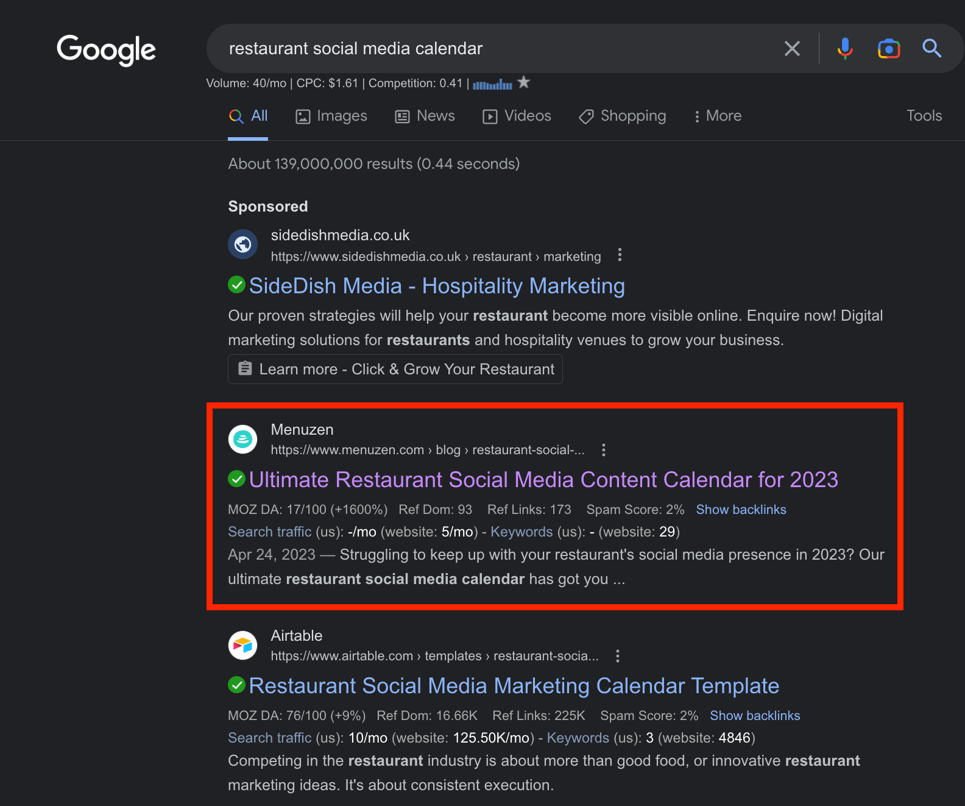Click the airtable.com templates URL breadcrumb

click(435, 656)
